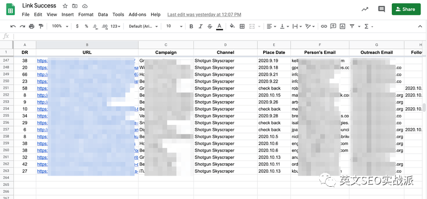Toggle strikethrough formatting

click(210, 26)
